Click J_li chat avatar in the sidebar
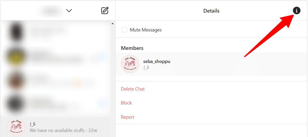Image resolution: width=308 pixels, height=137 pixels. pyautogui.click(x=16, y=127)
